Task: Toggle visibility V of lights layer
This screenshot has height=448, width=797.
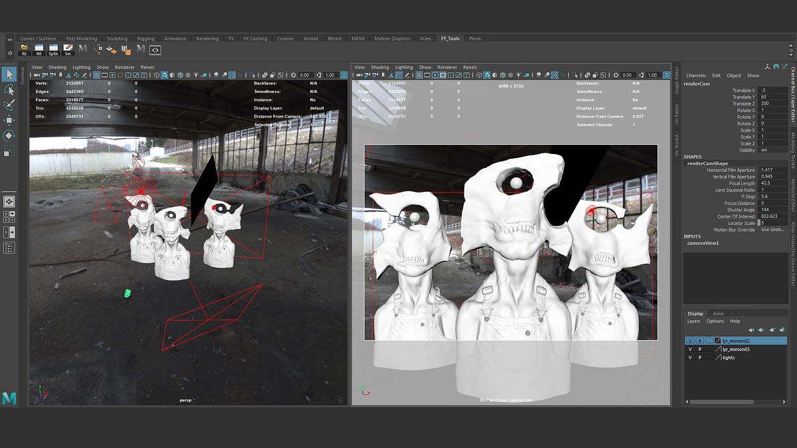Action: click(x=690, y=357)
